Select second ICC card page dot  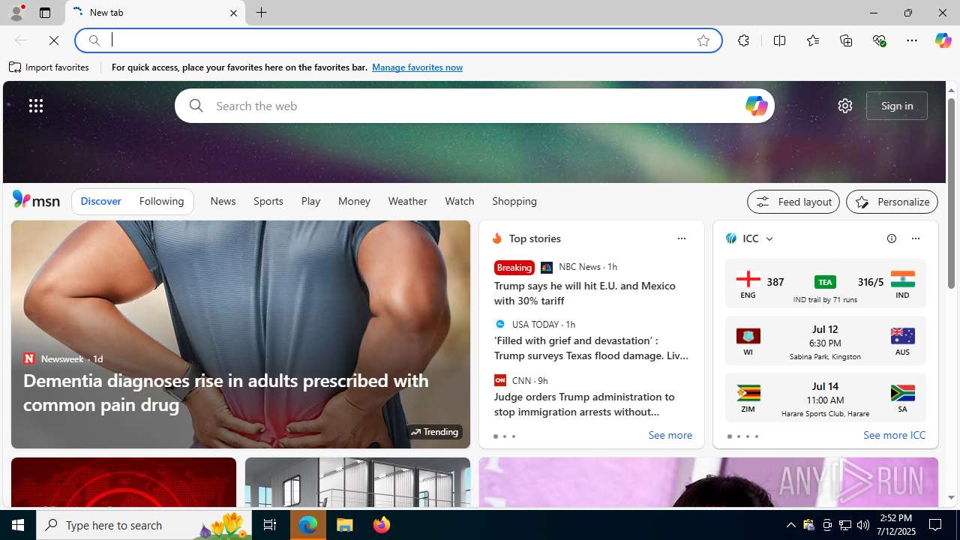(x=738, y=436)
